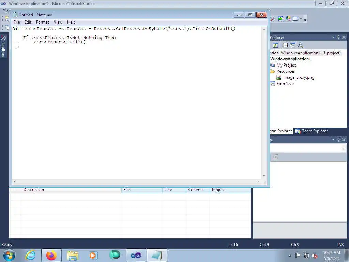This screenshot has height=262, width=349.
Task: Switch to the Solution Explorer tab
Action: tap(281, 131)
